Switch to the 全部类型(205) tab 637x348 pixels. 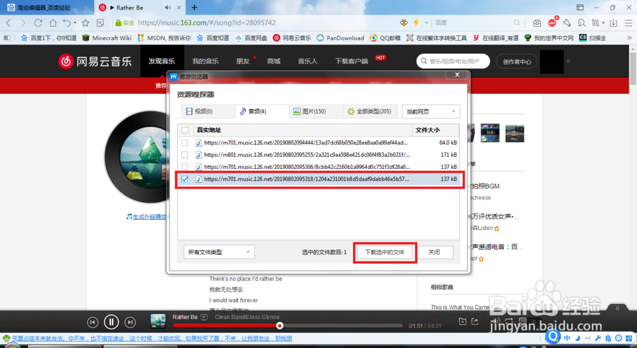pos(369,112)
